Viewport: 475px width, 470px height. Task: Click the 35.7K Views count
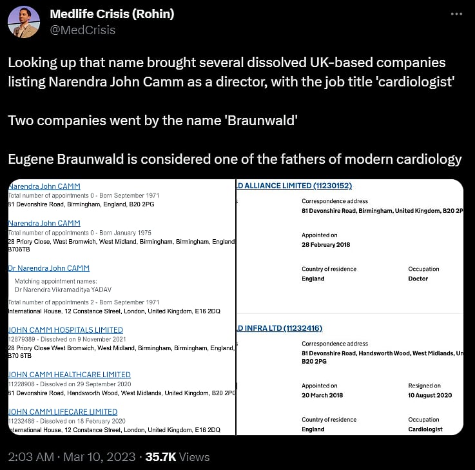pos(177,457)
